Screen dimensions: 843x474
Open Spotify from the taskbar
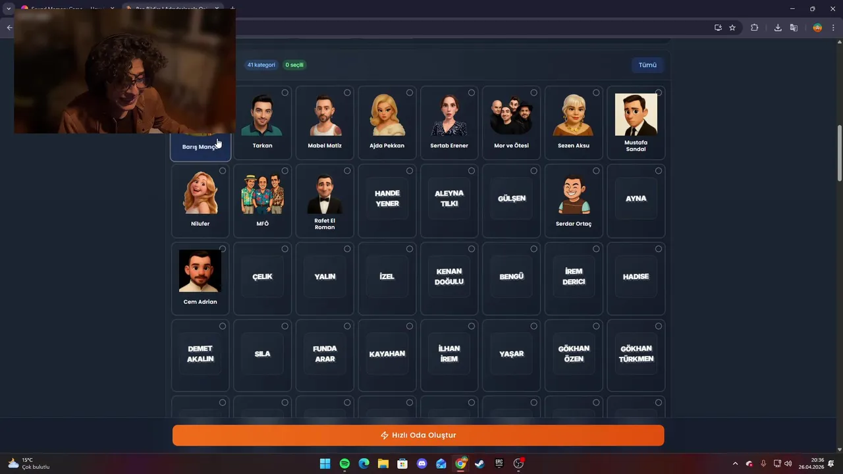344,463
